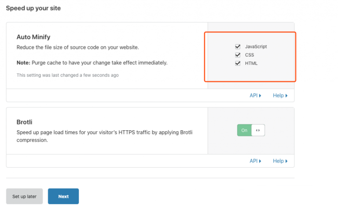Click the Set up later button

24,196
